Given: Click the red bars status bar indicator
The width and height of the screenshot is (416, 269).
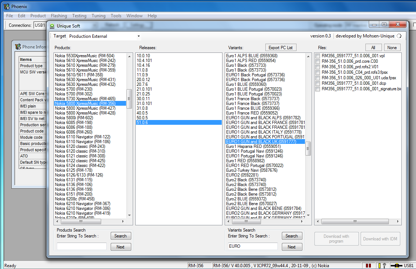Looking at the screenshot, I should pos(368,265).
